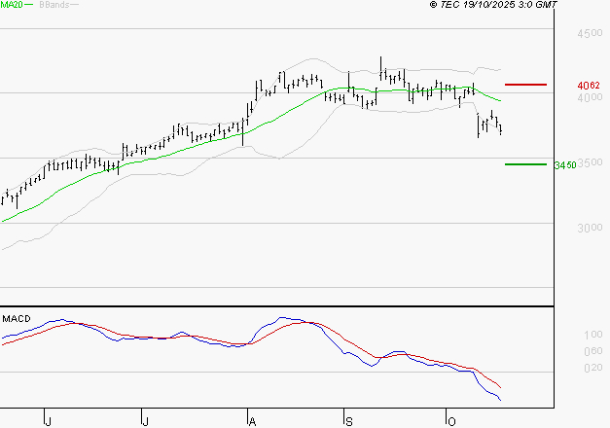The image size is (610, 428).
Task: Click the MA20 legend label
Action: 12,5
